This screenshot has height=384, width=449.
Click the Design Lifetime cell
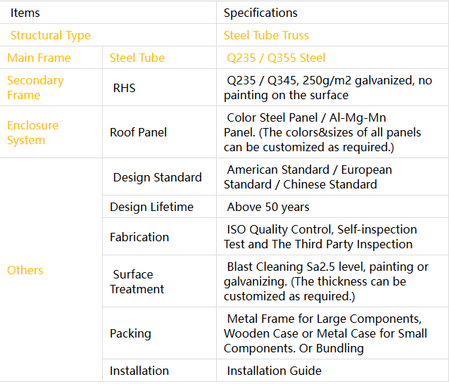tap(151, 207)
